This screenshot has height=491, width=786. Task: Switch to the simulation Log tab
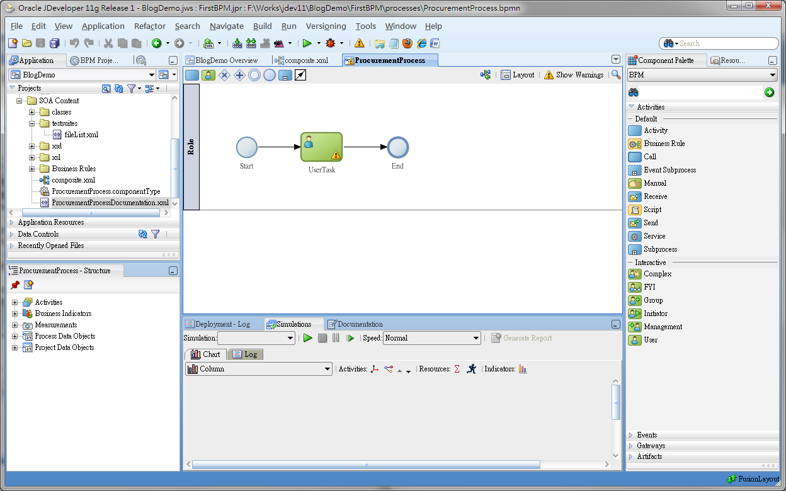[x=245, y=354]
